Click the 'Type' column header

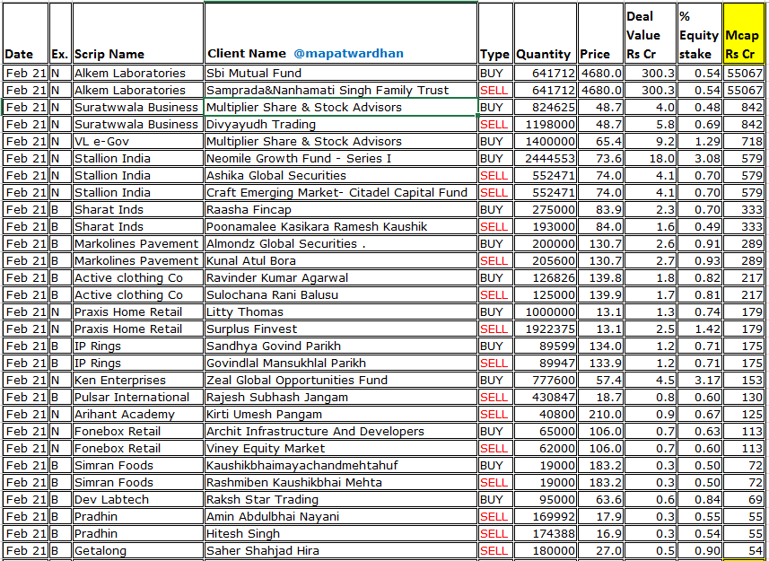tap(495, 33)
